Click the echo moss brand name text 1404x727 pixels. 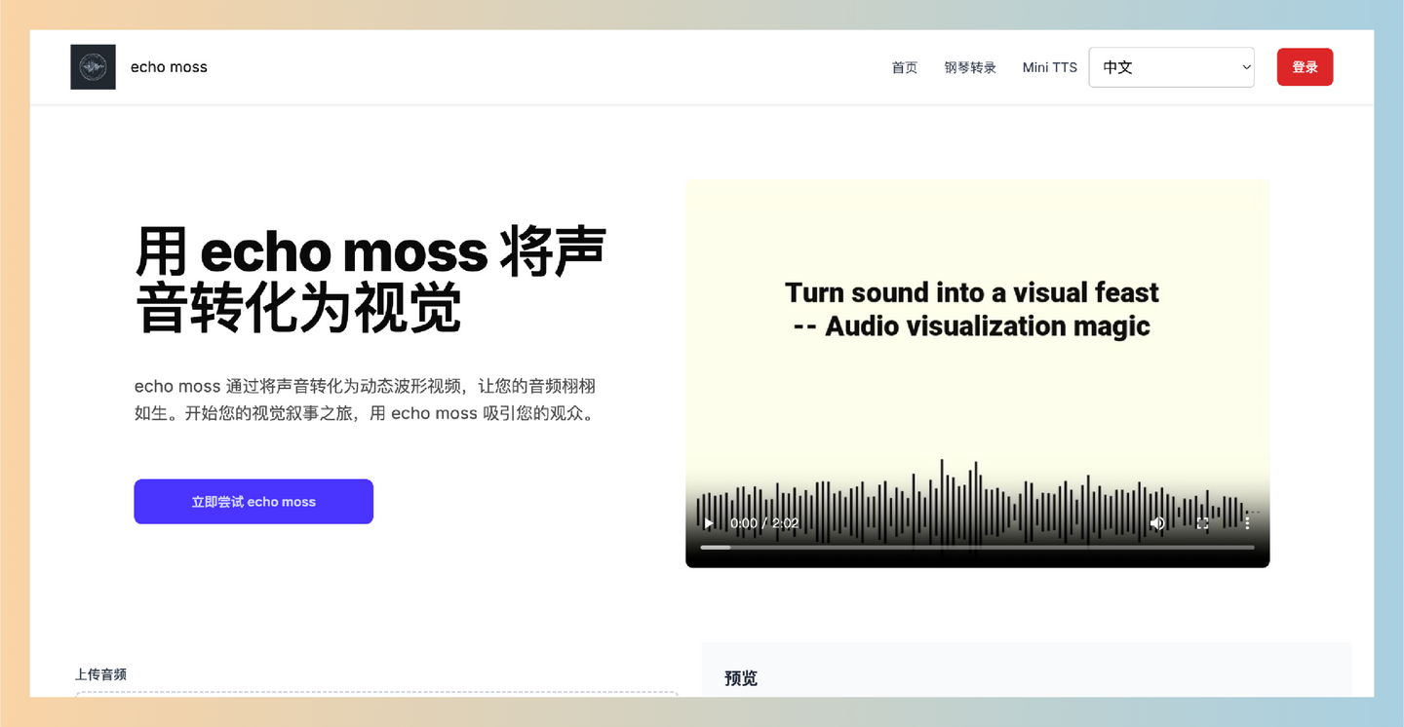(168, 66)
